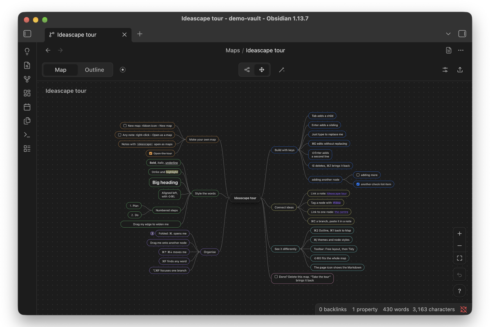The image size is (490, 327).
Task: Toggle the focus target radio icon
Action: pos(122,70)
